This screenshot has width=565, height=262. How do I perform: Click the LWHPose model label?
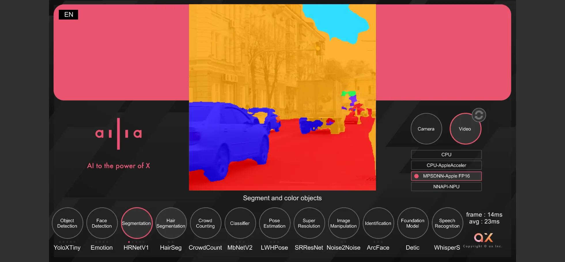pyautogui.click(x=275, y=248)
